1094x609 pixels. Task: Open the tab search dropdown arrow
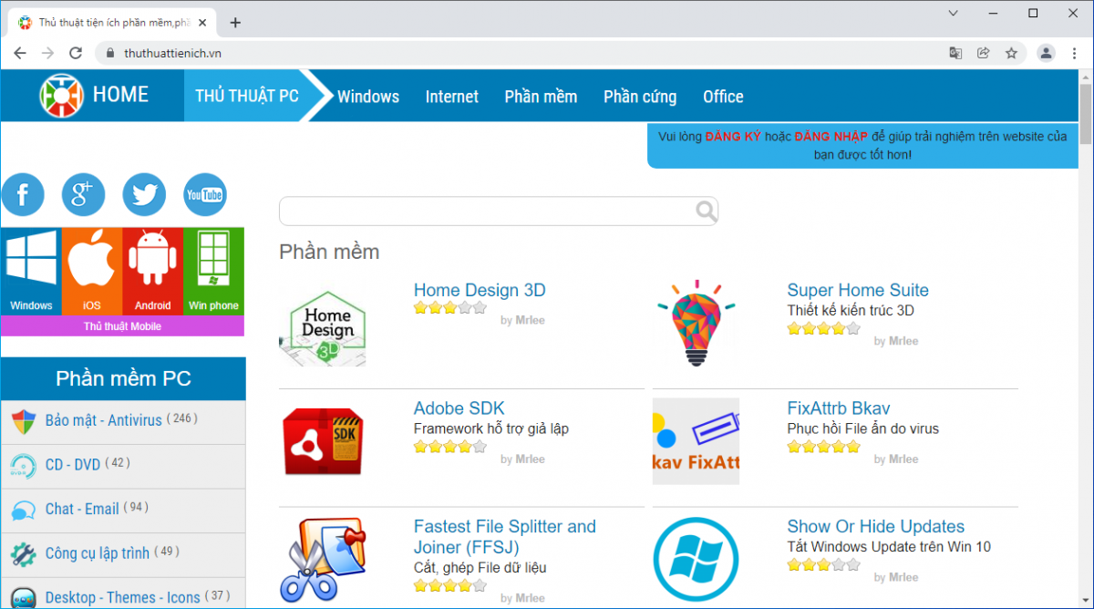(953, 14)
